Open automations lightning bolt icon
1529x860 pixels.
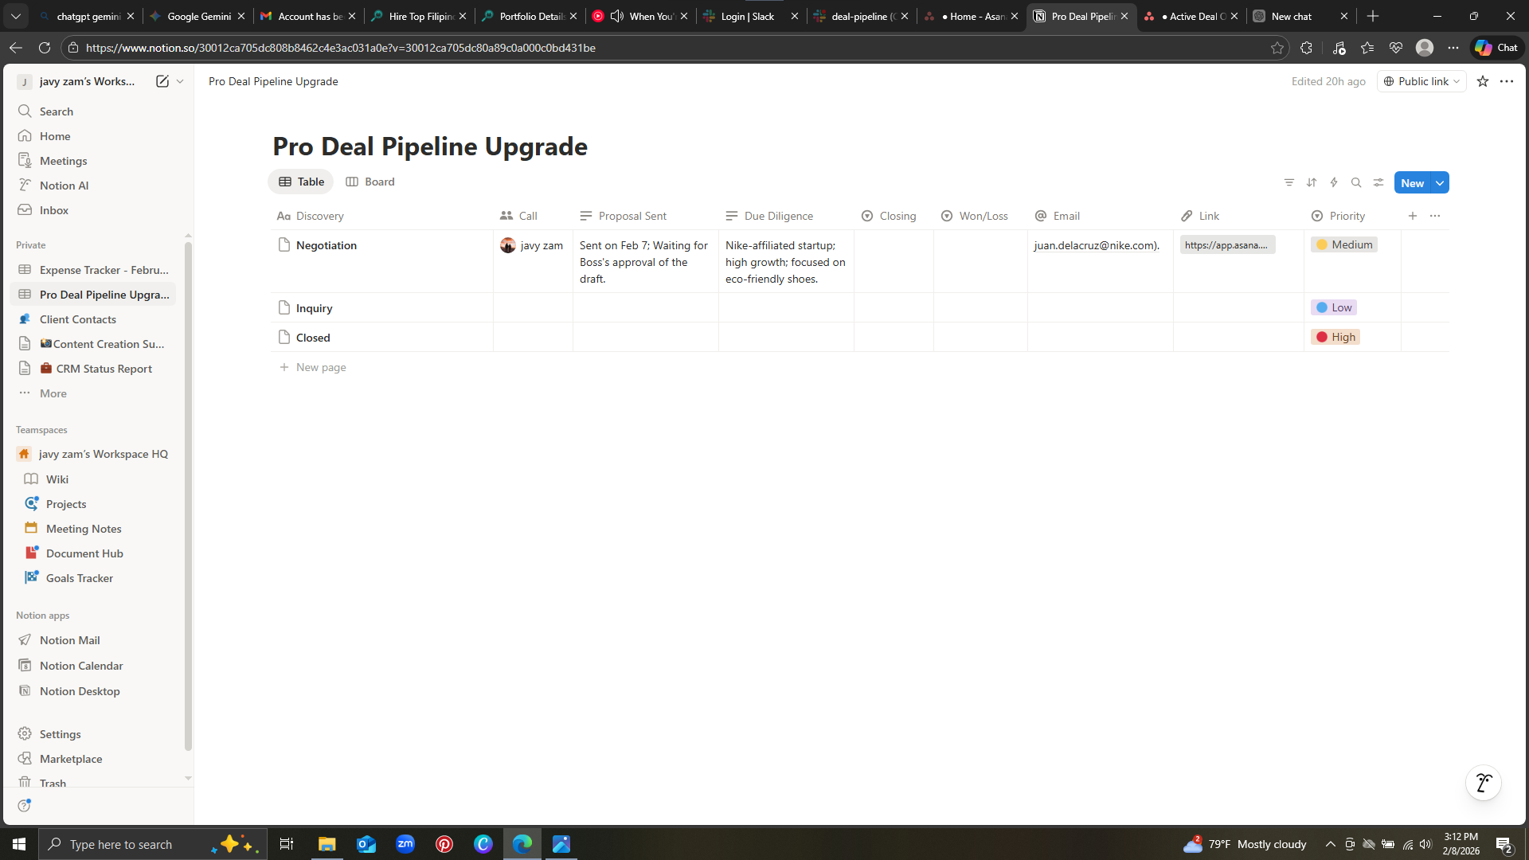1334,182
